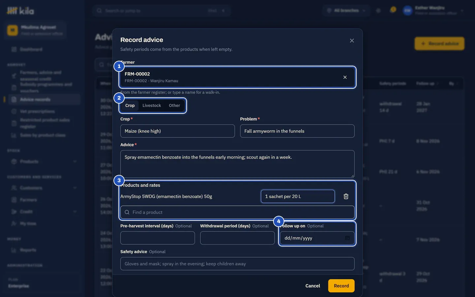Clear the selected farmer FRM-00002

click(x=345, y=77)
